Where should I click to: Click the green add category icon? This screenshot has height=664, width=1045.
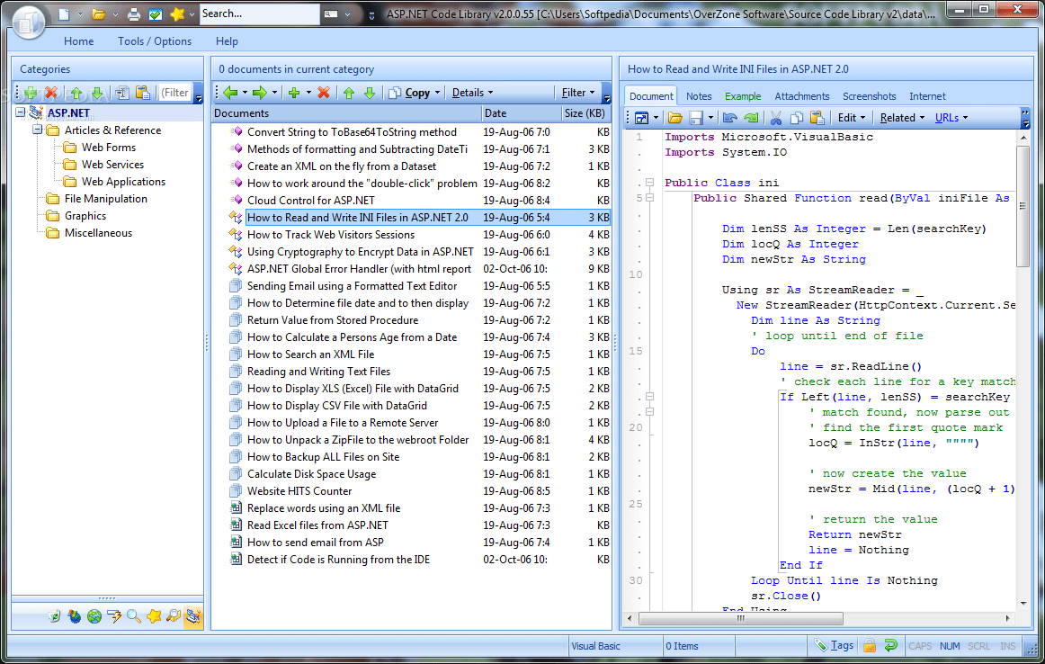coord(31,93)
